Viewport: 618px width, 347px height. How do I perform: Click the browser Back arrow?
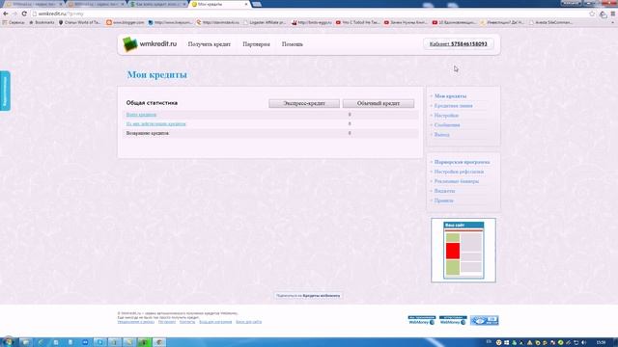(6, 13)
